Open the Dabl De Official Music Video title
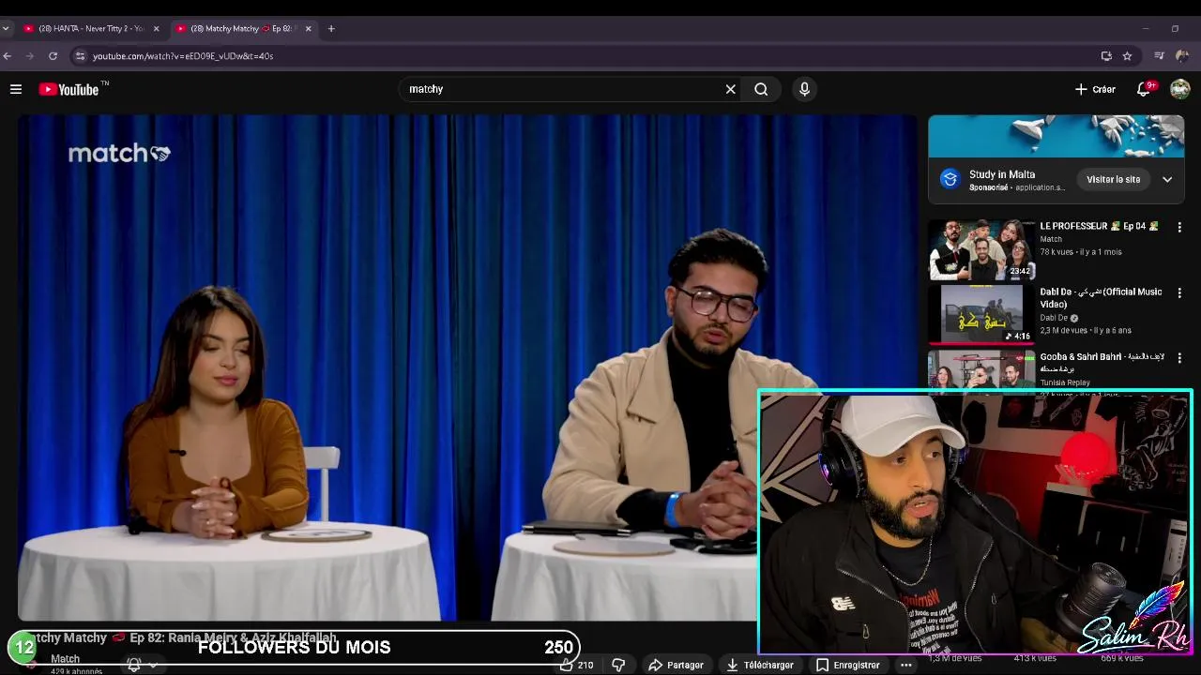The image size is (1201, 675). point(1101,298)
